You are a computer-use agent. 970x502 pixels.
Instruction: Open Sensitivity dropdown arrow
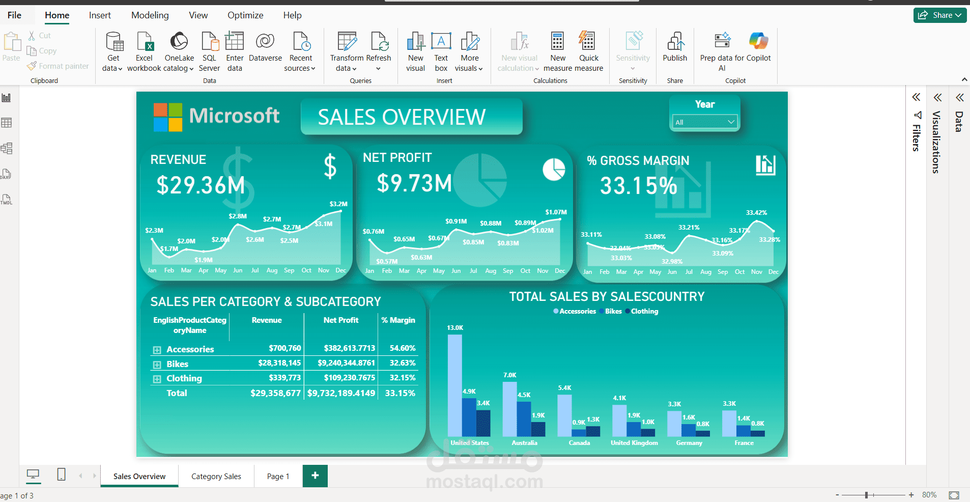pos(633,69)
